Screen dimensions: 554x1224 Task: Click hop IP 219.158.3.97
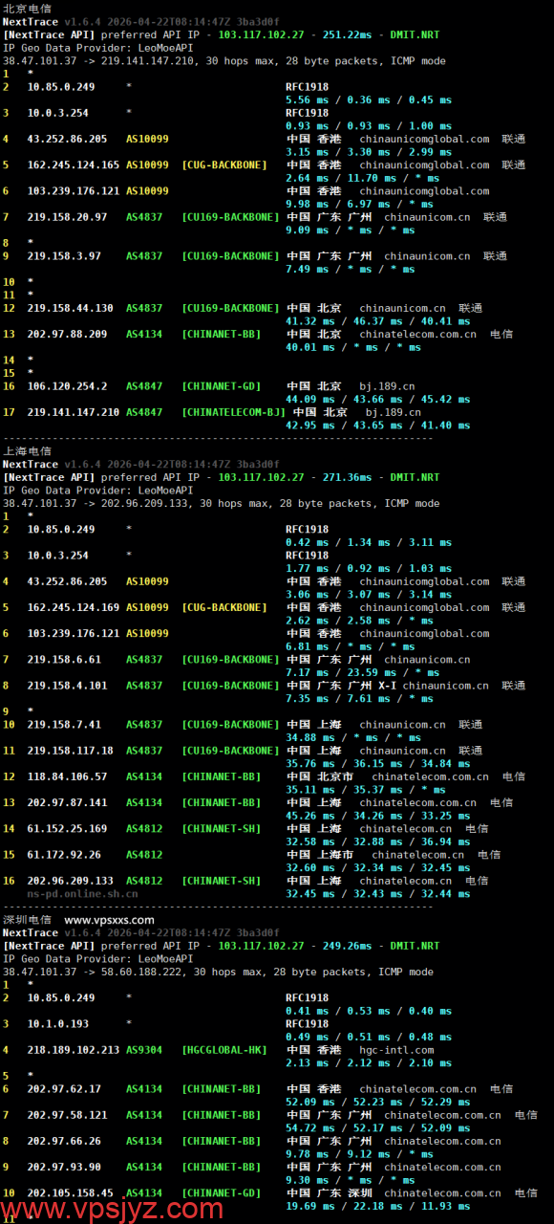coord(64,256)
